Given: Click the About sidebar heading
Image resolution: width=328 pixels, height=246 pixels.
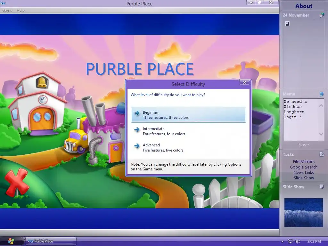Looking at the screenshot, I should 304,6.
